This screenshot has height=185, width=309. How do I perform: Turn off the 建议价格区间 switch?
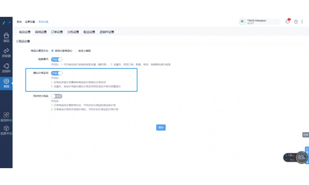(x=56, y=73)
